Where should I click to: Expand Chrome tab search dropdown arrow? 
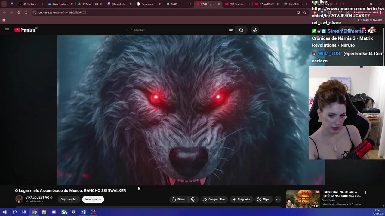pyautogui.click(x=4, y=4)
